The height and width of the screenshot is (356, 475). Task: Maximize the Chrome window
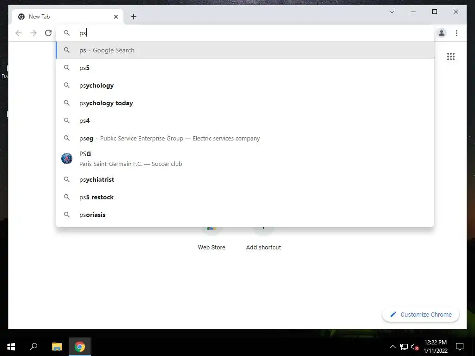pyautogui.click(x=434, y=12)
